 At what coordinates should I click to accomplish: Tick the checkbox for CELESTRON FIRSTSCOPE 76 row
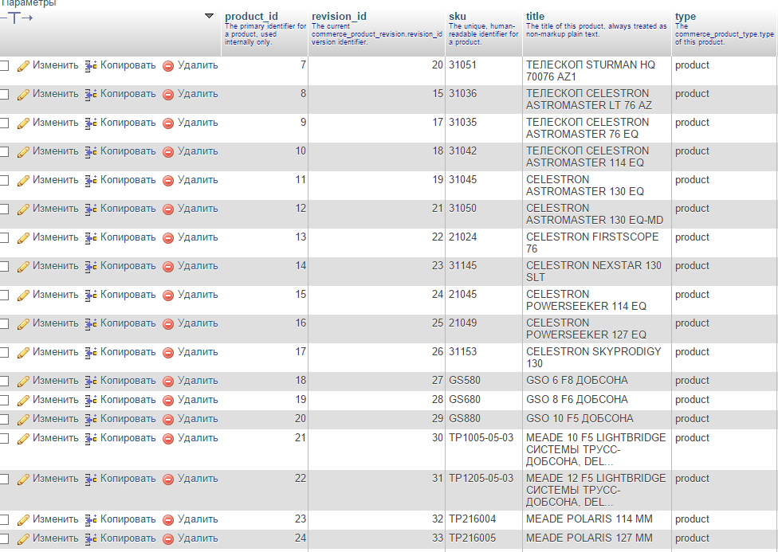4,238
